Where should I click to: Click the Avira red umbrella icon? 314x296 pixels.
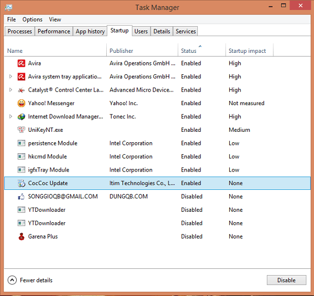(21, 63)
